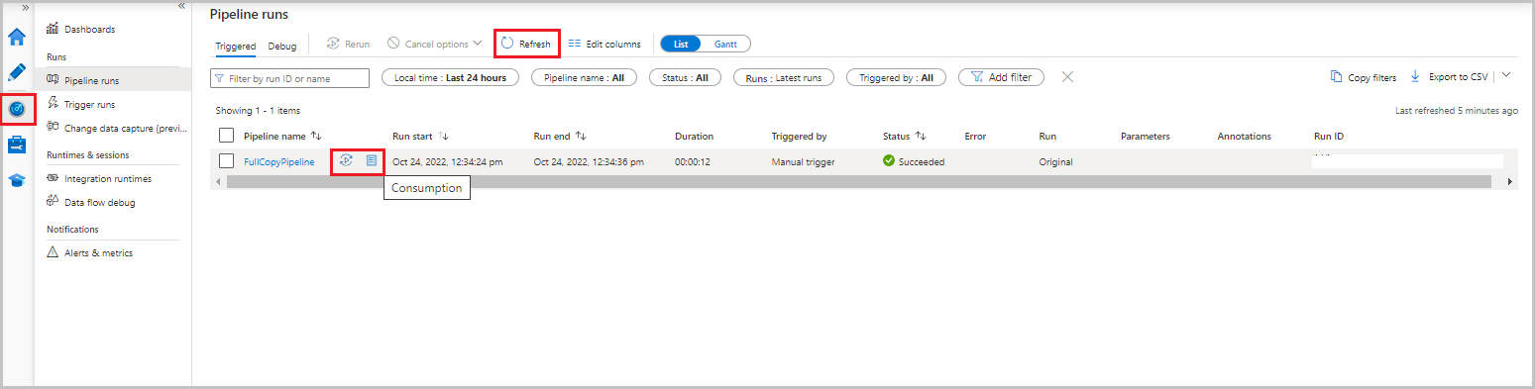The height and width of the screenshot is (389, 1535).
Task: Click the horizontal scrollbar right arrow
Action: point(1510,182)
